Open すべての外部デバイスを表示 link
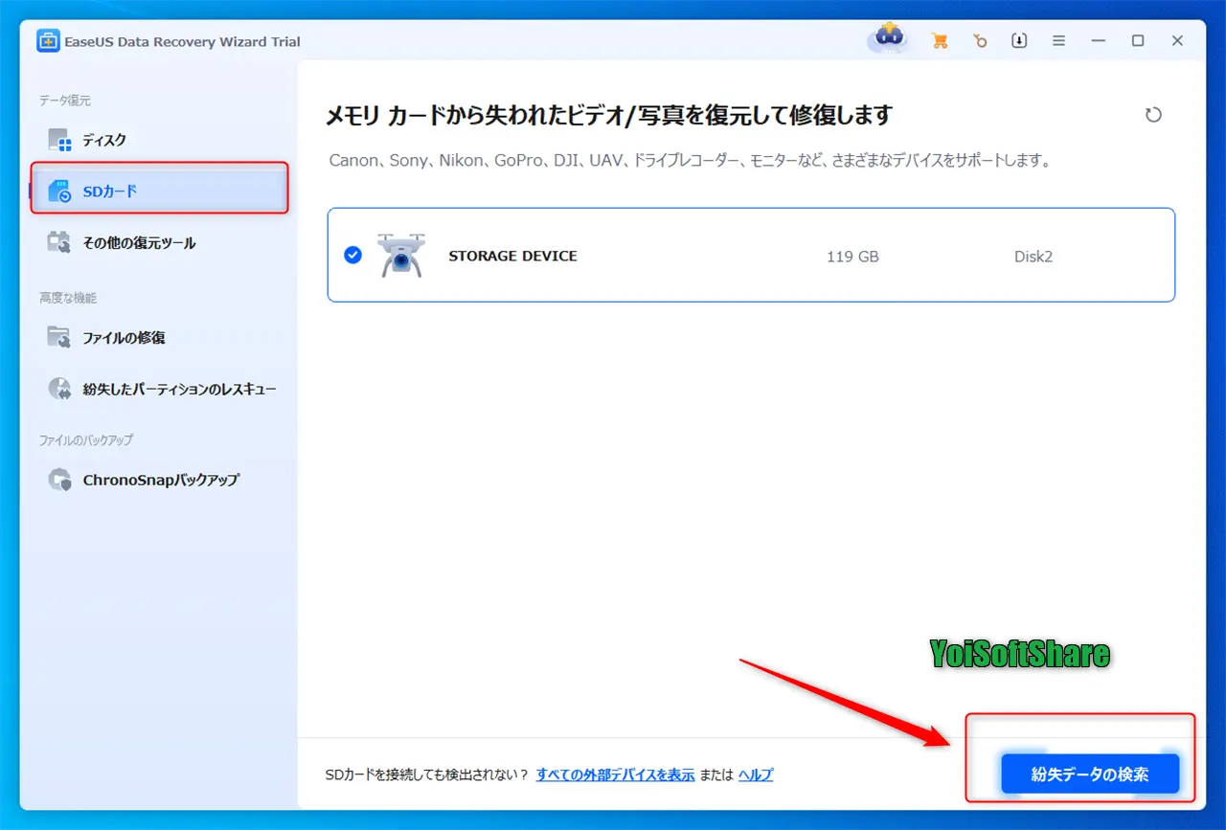The height and width of the screenshot is (830, 1226). 616,774
